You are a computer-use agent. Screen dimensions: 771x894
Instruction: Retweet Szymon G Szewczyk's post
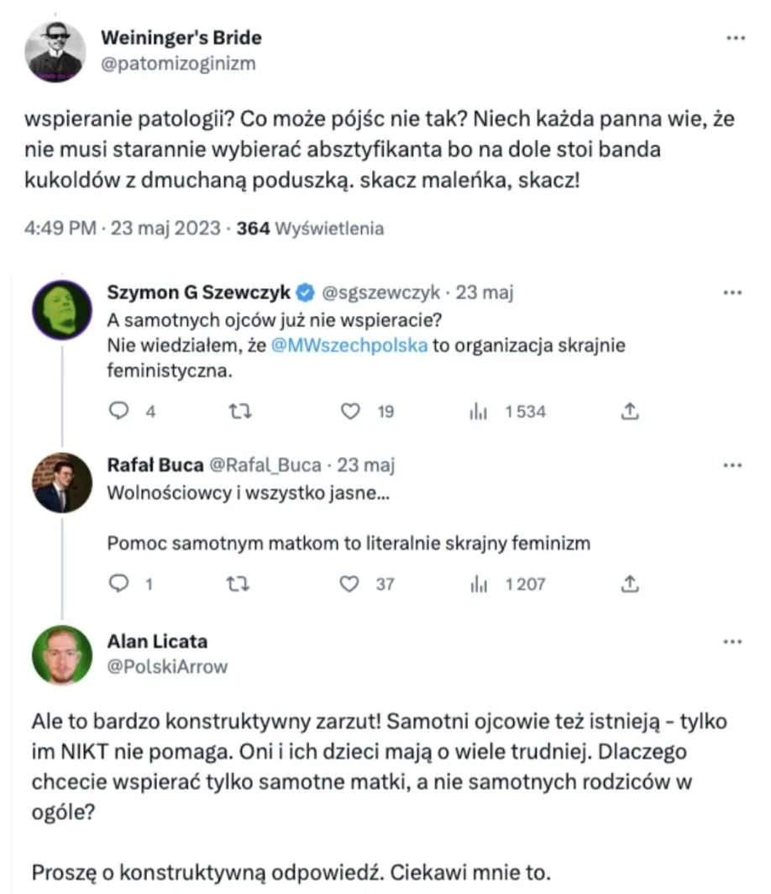click(x=240, y=411)
